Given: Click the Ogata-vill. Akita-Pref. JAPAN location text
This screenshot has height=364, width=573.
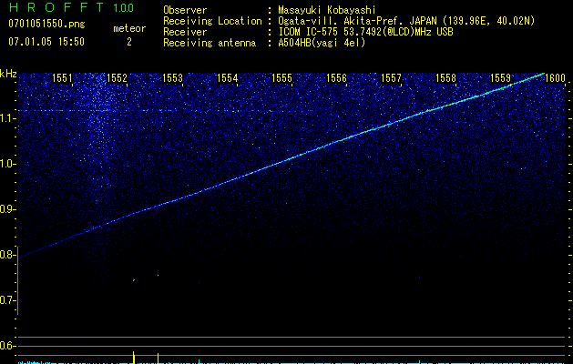Looking at the screenshot, I should coord(406,22).
